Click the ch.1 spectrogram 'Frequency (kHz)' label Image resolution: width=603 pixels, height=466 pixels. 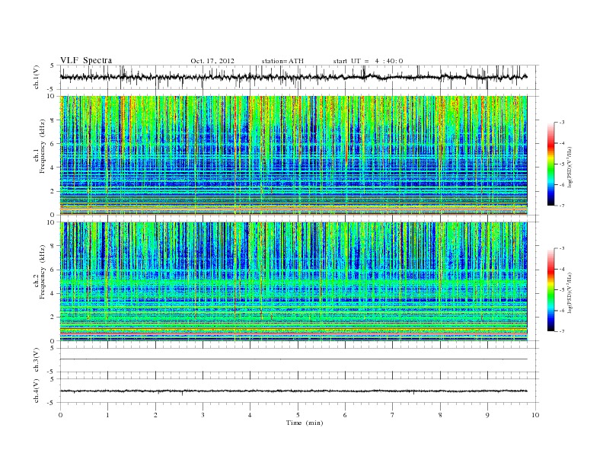point(43,146)
